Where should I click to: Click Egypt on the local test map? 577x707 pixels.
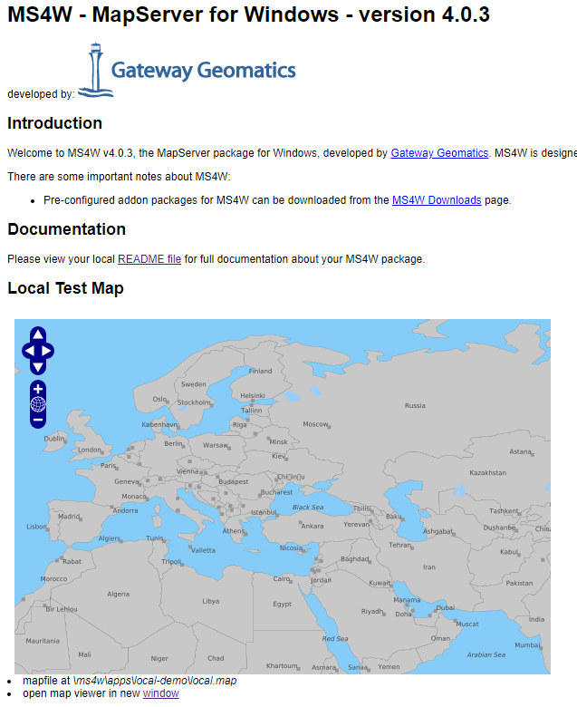click(283, 604)
